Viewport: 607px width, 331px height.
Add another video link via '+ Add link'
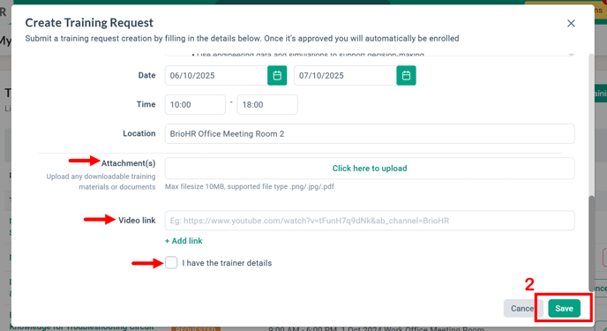184,241
